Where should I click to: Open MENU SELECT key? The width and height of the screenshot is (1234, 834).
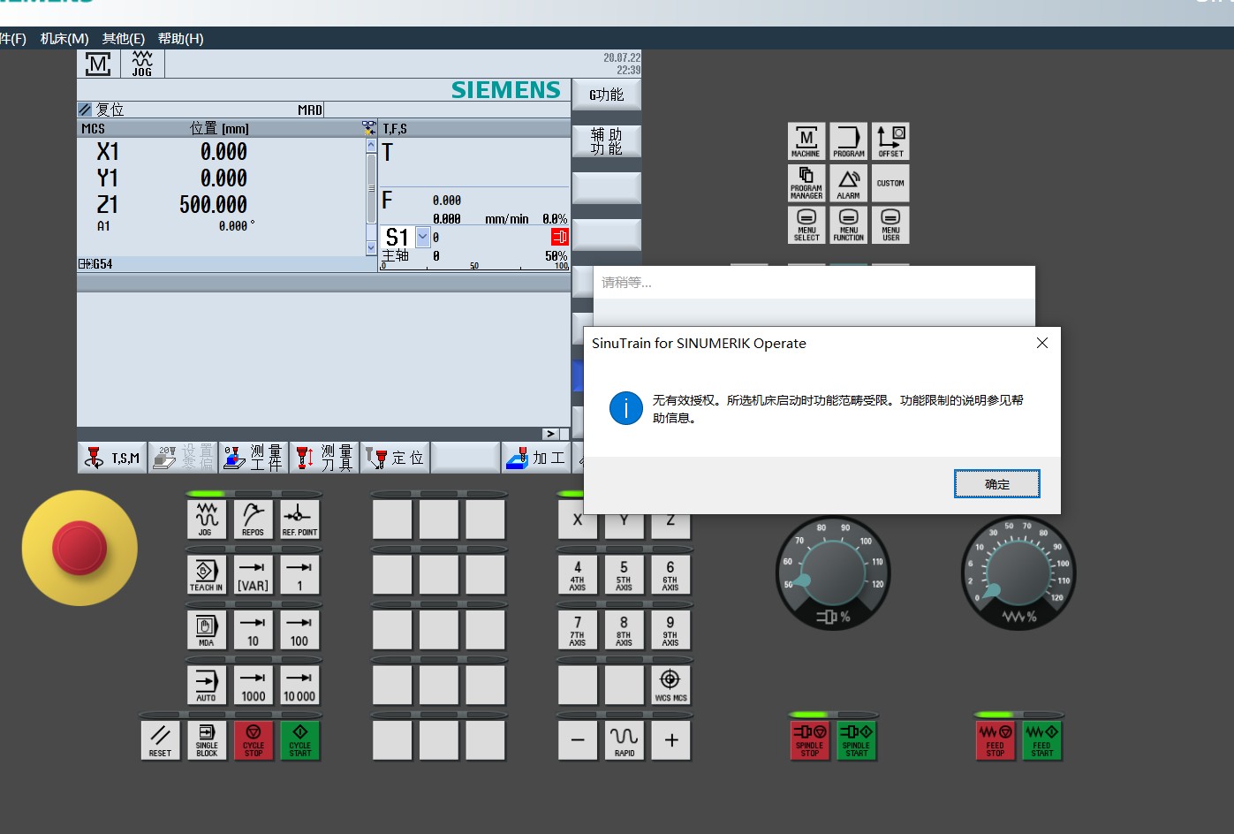806,224
